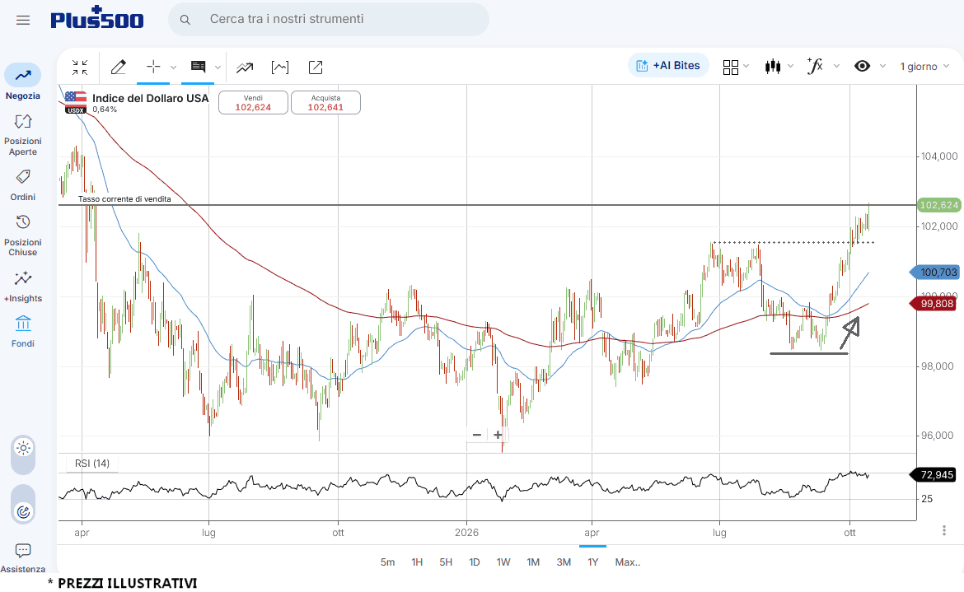The width and height of the screenshot is (964, 592).
Task: Select the 1D timeframe
Action: pos(474,562)
